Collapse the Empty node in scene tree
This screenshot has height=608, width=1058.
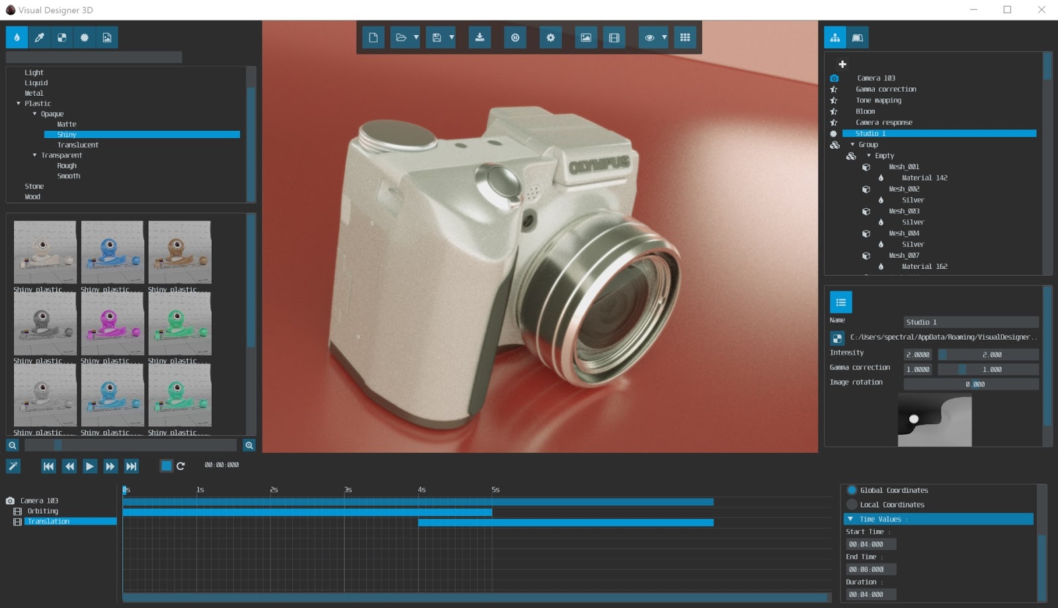coord(869,156)
